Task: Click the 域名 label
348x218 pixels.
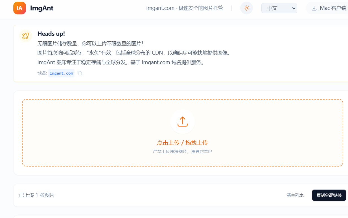Action: click(42, 73)
